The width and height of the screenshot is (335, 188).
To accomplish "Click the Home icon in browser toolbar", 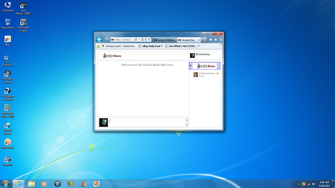I will click(x=210, y=40).
